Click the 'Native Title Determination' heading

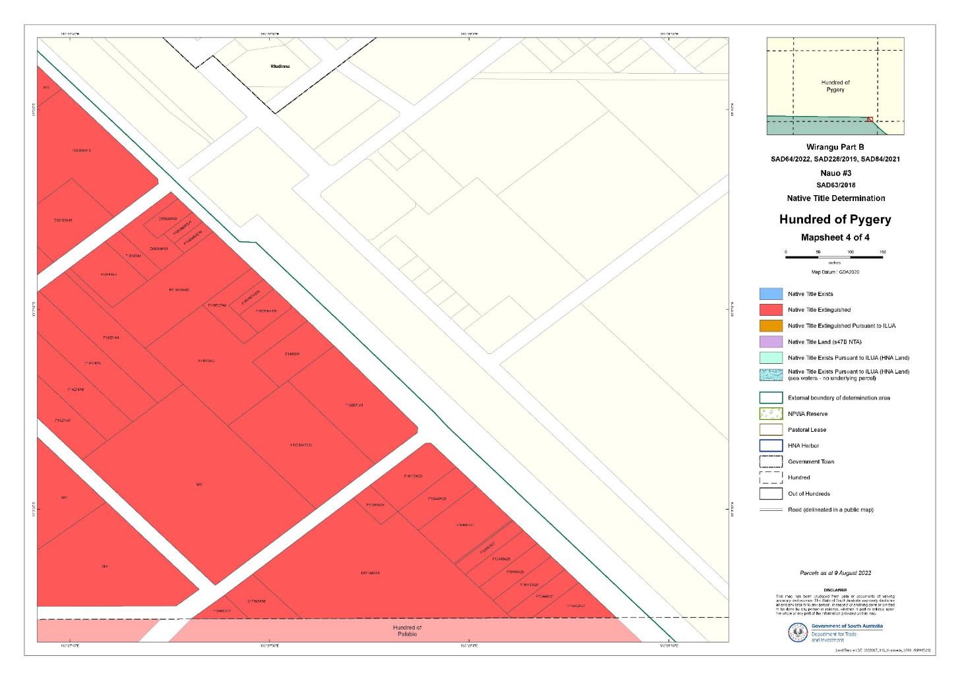point(835,198)
